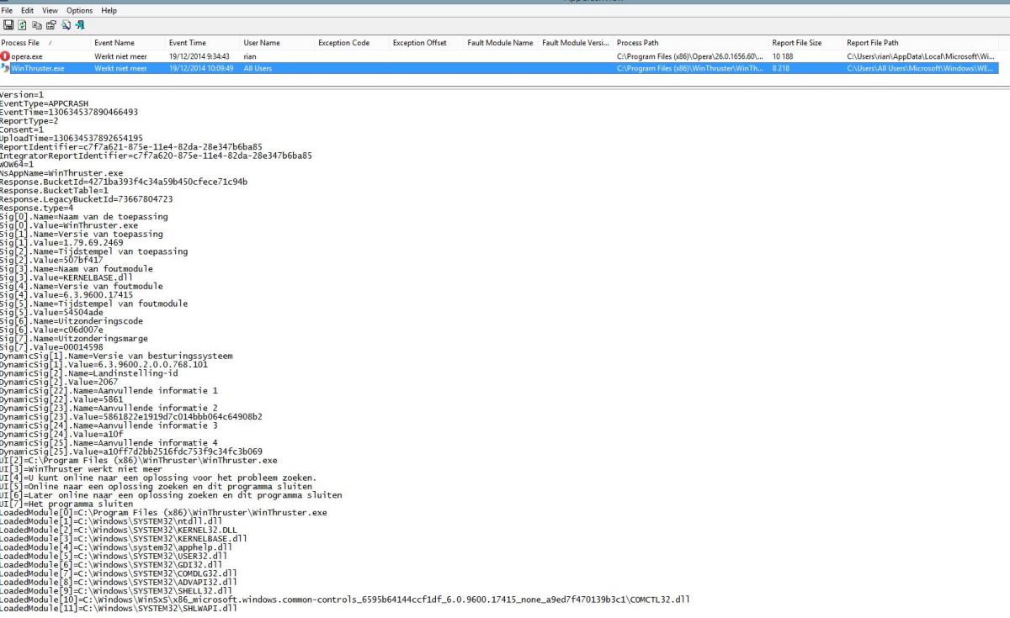Image resolution: width=1010 pixels, height=618 pixels.
Task: Click the DynamicSig[23].Value hash line
Action: [131, 416]
